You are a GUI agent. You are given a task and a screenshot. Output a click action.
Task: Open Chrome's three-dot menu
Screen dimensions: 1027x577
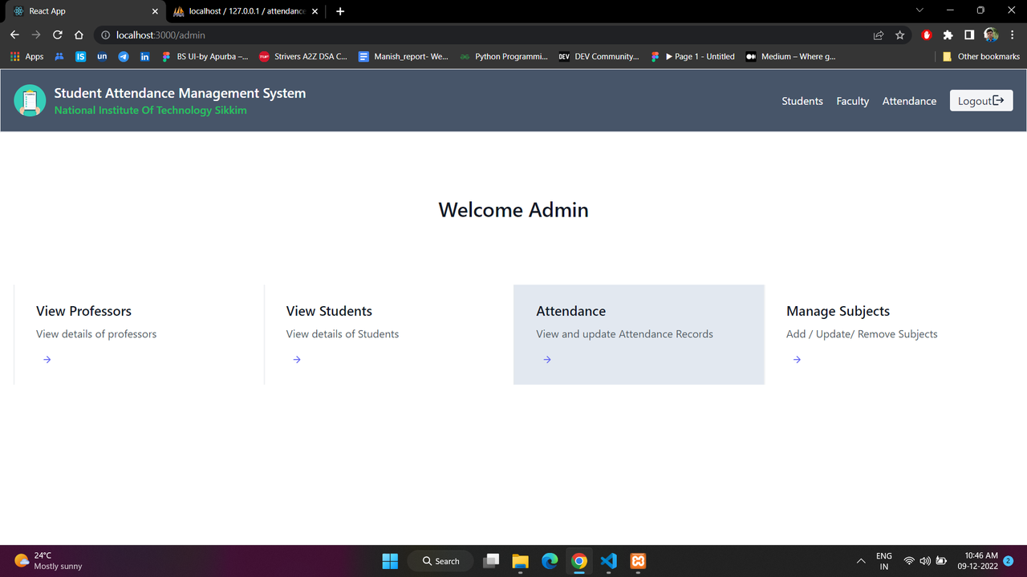[x=1012, y=35]
